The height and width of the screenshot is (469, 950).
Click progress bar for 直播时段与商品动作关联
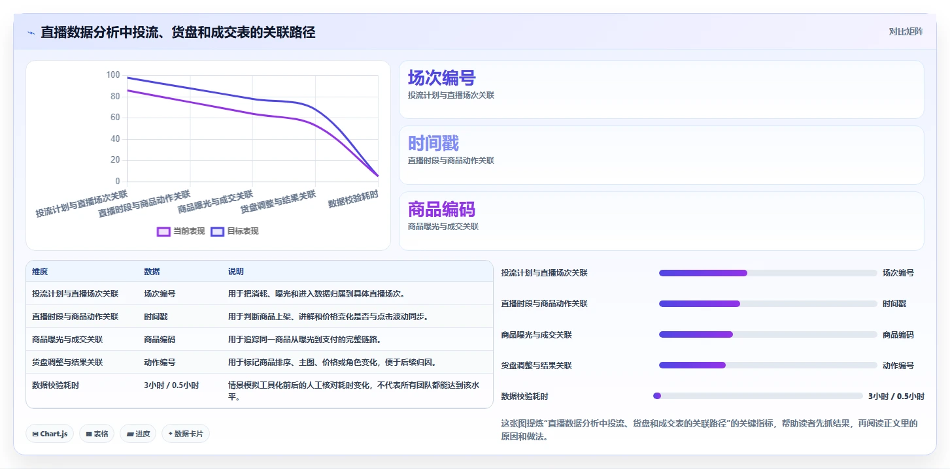768,304
